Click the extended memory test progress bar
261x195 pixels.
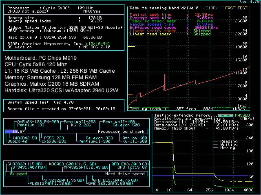[x=226, y=115]
